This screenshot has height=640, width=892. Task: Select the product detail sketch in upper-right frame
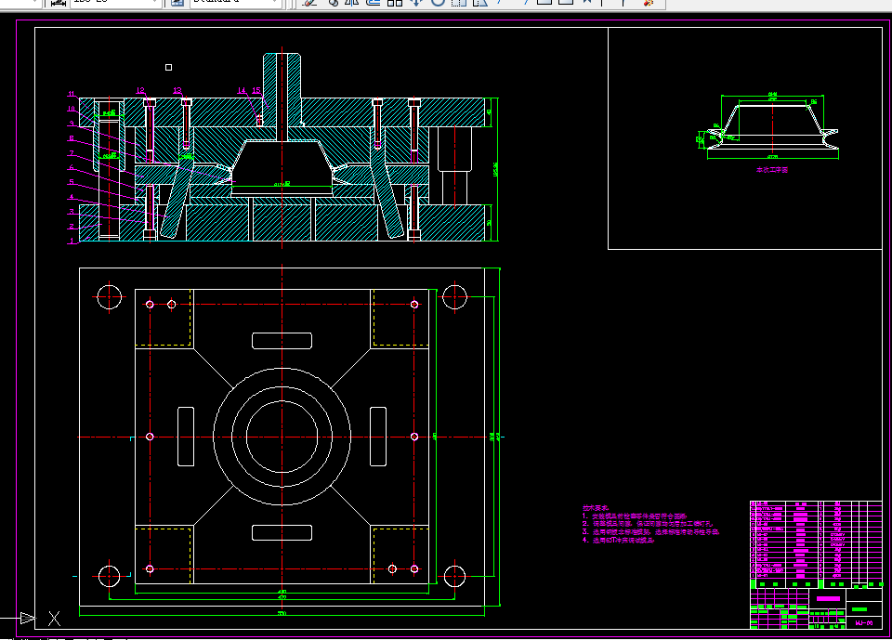coord(772,128)
